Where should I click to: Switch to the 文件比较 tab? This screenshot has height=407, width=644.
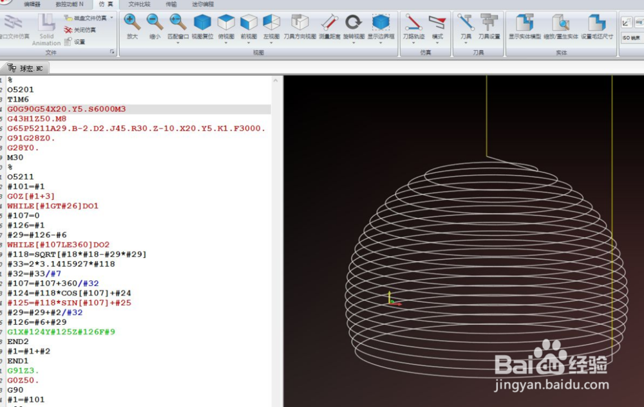(x=139, y=4)
